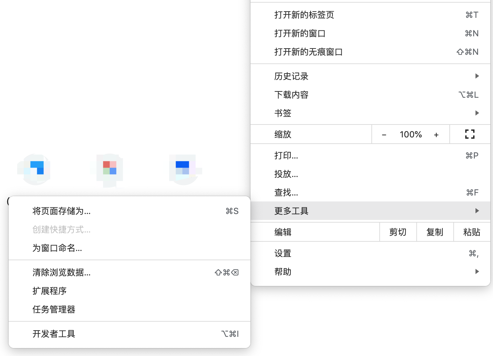Select 打印... print entry
Screen dimensions: 493x356
tap(370, 156)
